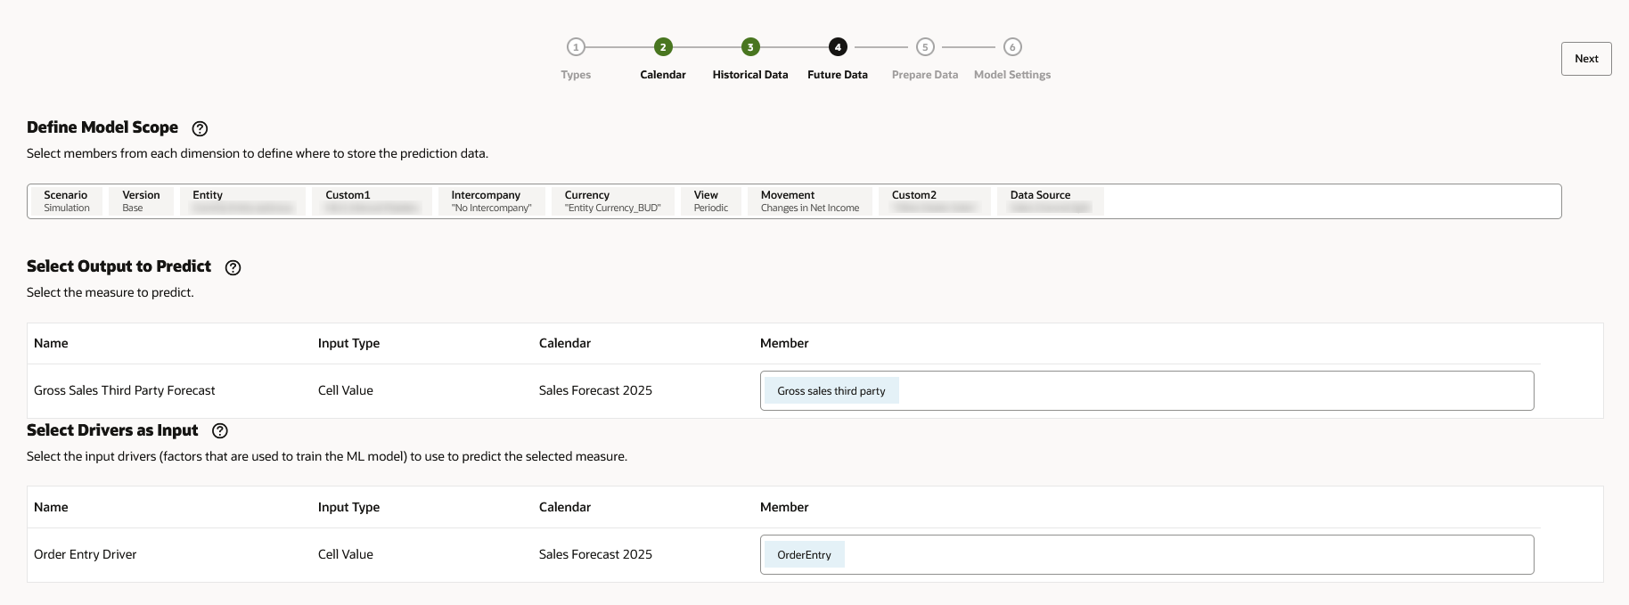Open the Currency dimension selector
The image size is (1629, 605).
click(612, 201)
